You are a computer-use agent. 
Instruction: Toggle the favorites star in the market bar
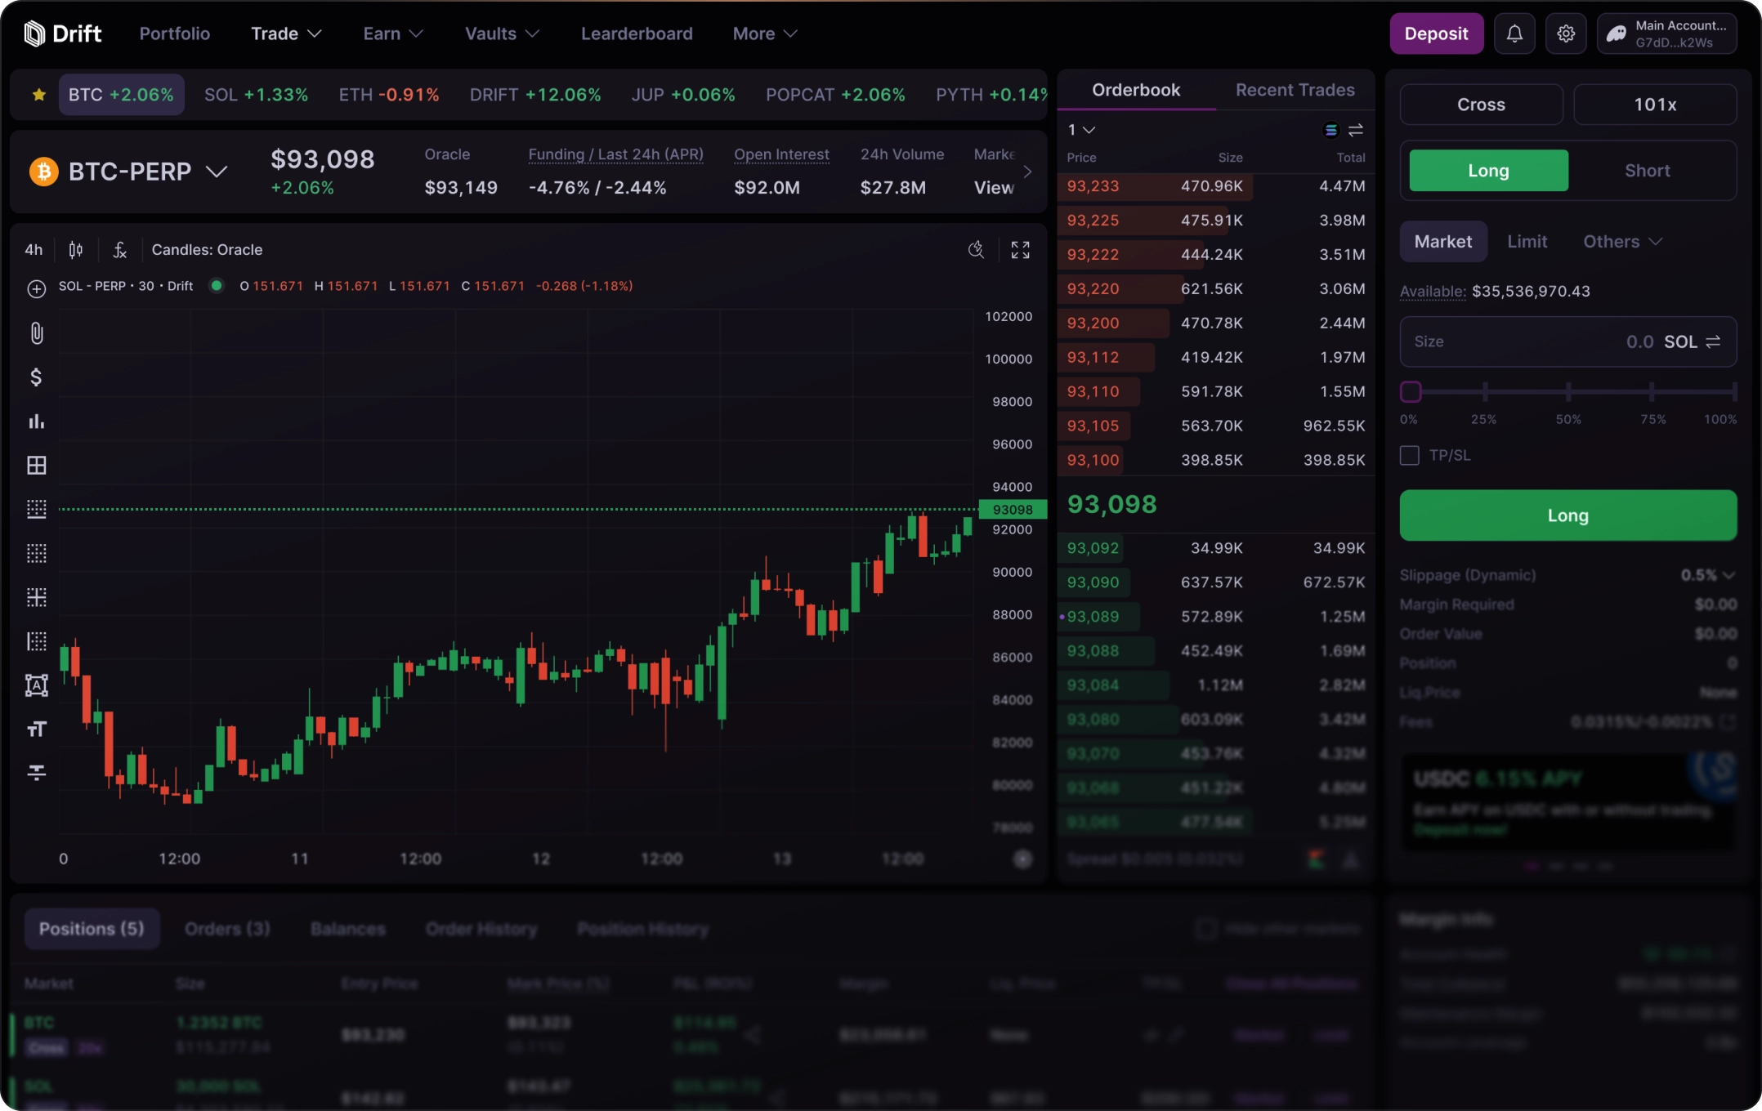point(38,94)
